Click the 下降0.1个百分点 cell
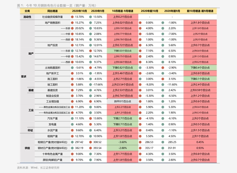 [200, 79]
